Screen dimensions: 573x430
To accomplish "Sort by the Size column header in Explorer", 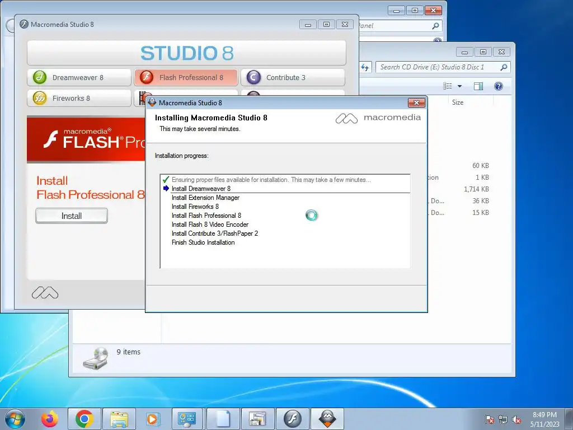I will click(458, 102).
